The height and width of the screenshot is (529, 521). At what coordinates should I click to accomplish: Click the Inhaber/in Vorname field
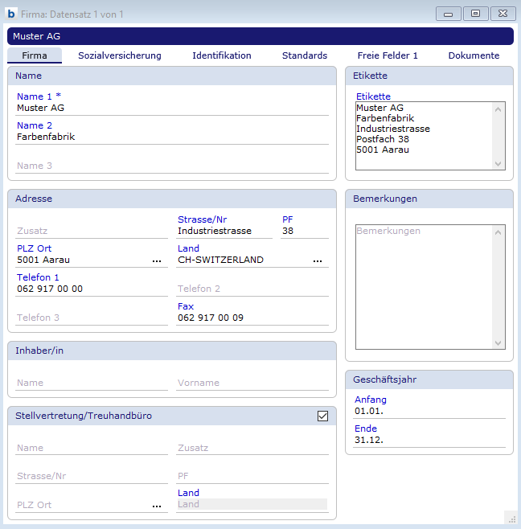[x=252, y=383]
